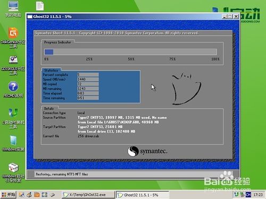Launch the DiskGenius分区工具 desktop icon
The height and width of the screenshot is (199, 266).
(x=13, y=38)
